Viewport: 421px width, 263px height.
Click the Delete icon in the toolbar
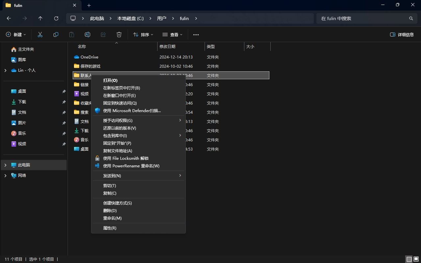pyautogui.click(x=119, y=35)
